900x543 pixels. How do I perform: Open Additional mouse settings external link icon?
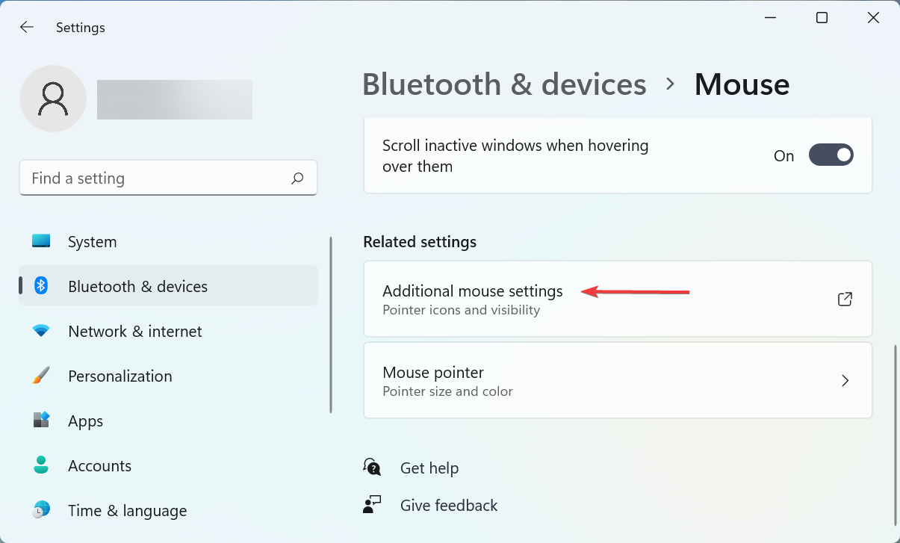(845, 300)
